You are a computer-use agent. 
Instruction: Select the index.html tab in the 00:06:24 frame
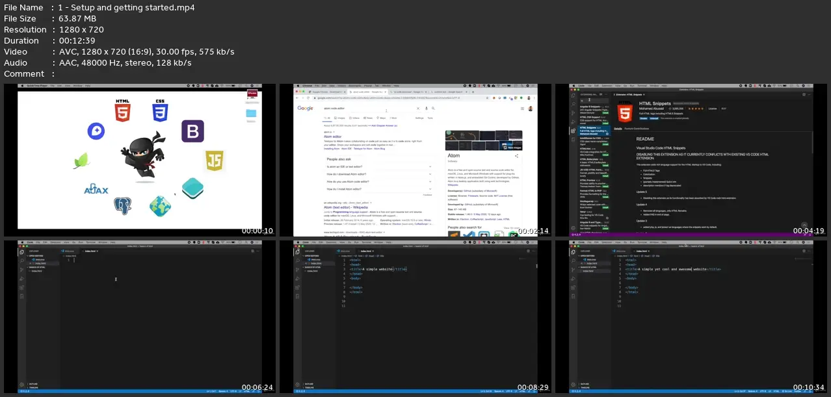coord(90,250)
